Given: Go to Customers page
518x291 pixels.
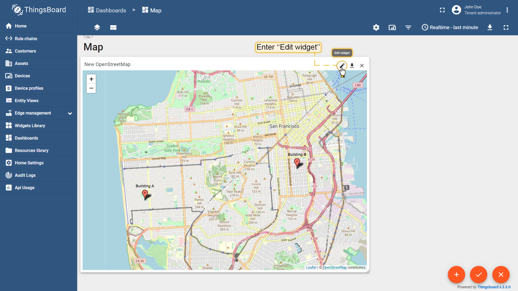Looking at the screenshot, I should (x=39, y=51).
